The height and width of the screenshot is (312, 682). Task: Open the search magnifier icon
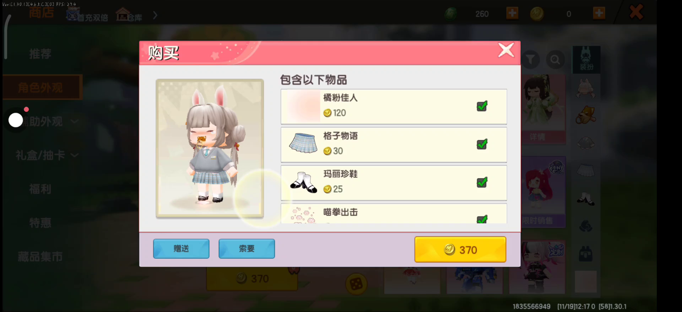tap(555, 60)
